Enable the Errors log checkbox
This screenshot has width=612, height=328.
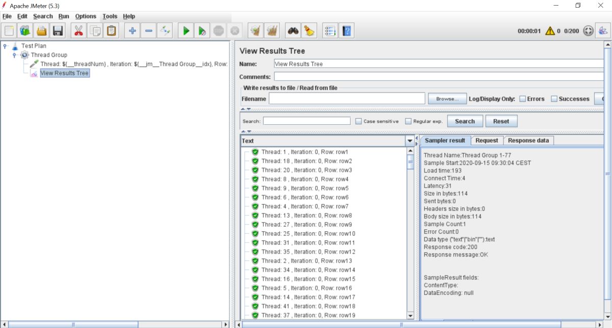522,99
